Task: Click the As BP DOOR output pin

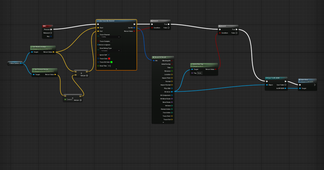Action: point(285,88)
